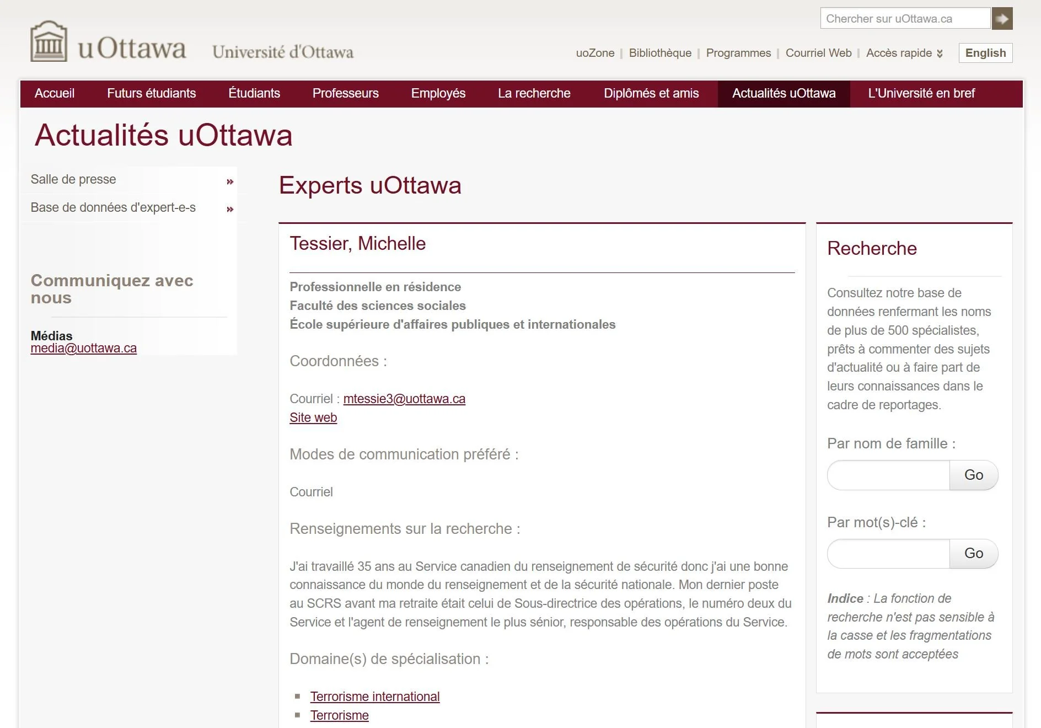Screen dimensions: 1041x728
Task: Click the Communiquez avec nous heading
Action: pos(112,289)
